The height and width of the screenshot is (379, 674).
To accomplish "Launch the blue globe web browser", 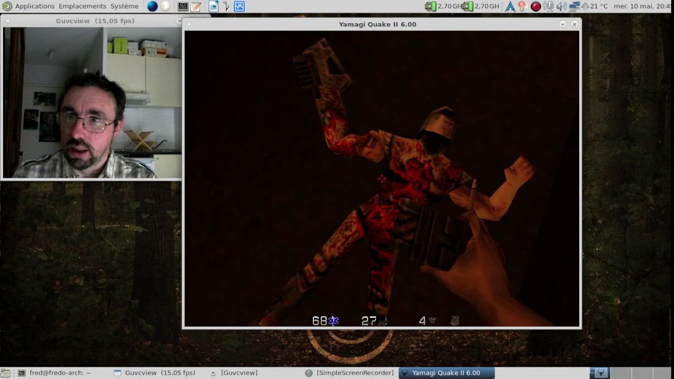I will point(152,6).
